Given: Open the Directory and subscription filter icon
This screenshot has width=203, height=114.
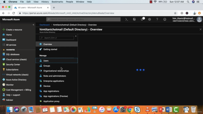Looking at the screenshot, I should (134, 19).
